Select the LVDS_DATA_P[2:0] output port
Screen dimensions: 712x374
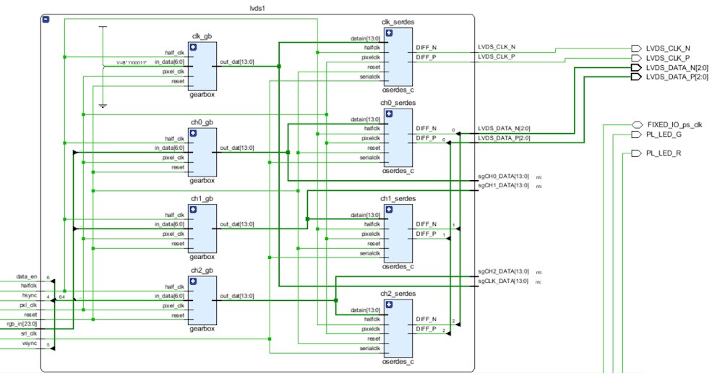point(637,77)
